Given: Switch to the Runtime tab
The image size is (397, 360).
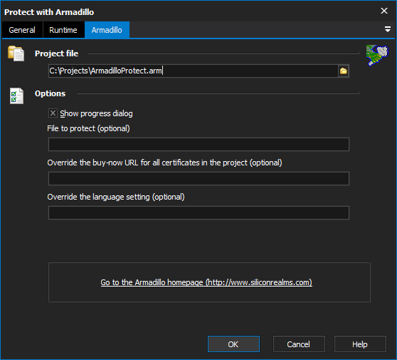Looking at the screenshot, I should point(63,30).
